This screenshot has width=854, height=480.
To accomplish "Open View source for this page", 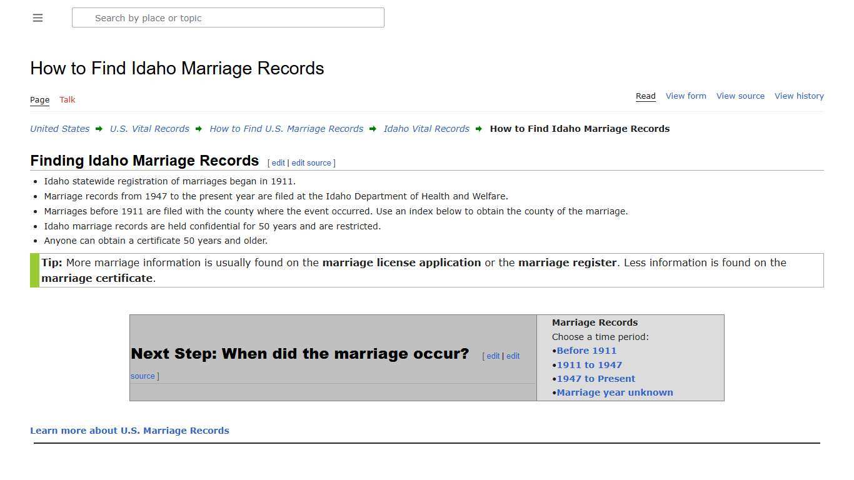I will (x=740, y=96).
